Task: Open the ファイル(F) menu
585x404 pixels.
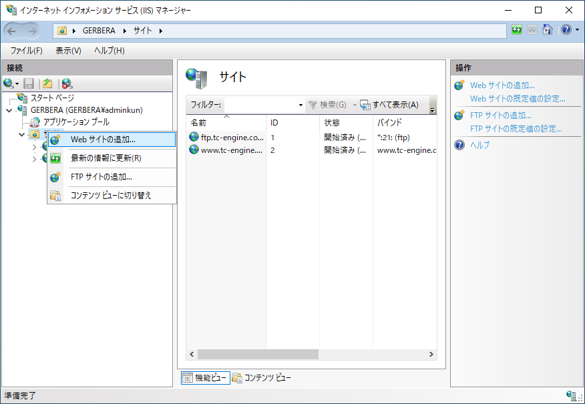Action: [27, 51]
